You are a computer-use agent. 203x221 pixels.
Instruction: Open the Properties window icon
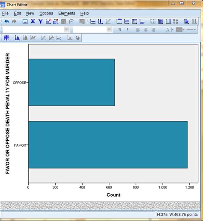click(25, 21)
